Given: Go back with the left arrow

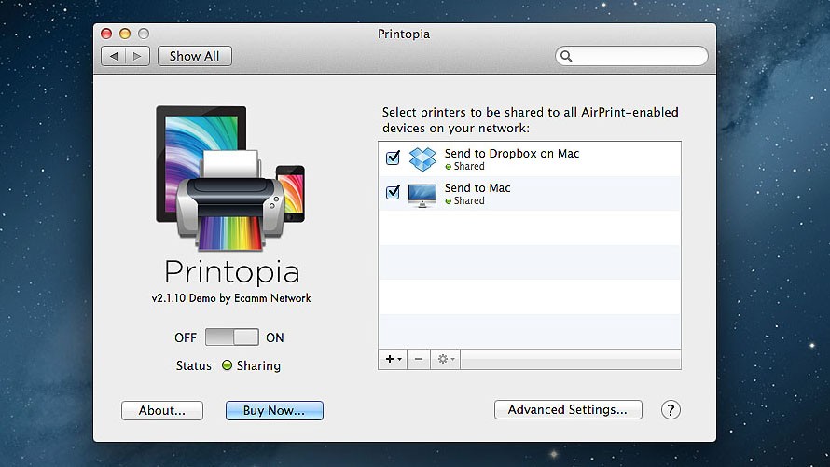Looking at the screenshot, I should (114, 56).
